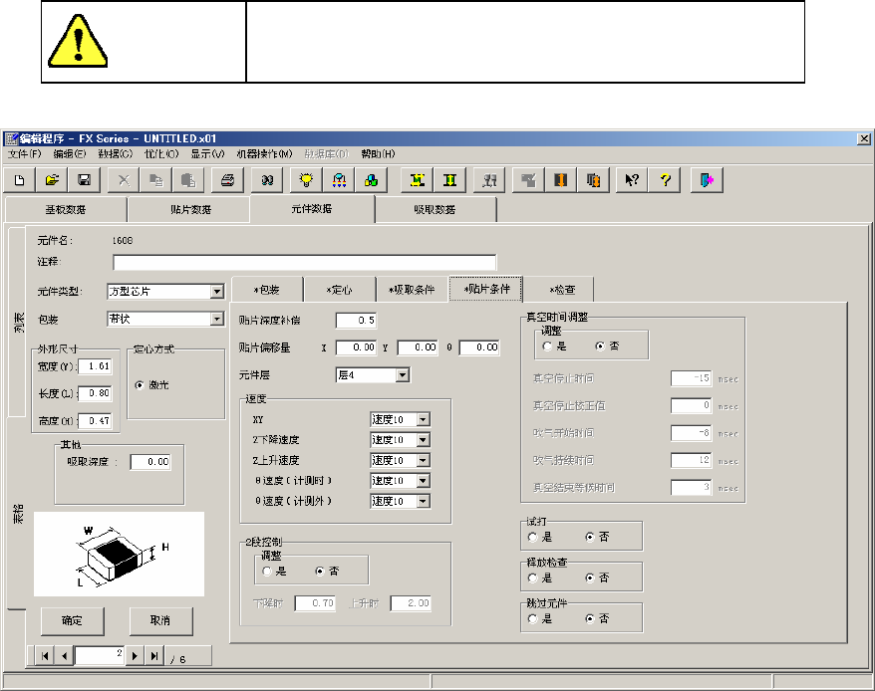Click the yellow question mark help icon

pos(665,179)
